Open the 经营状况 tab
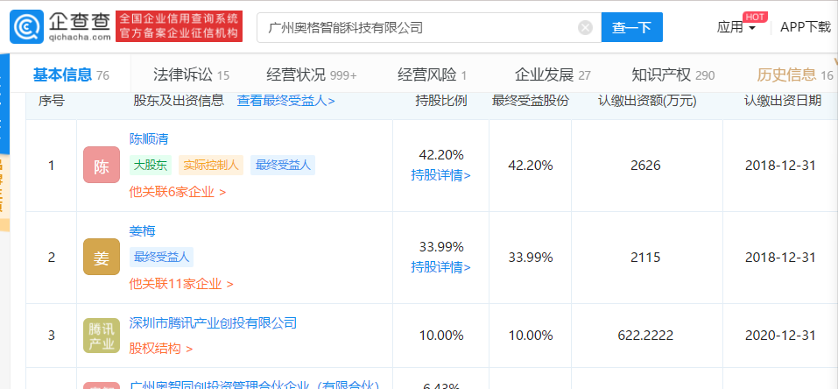The height and width of the screenshot is (389, 838). 312,75
